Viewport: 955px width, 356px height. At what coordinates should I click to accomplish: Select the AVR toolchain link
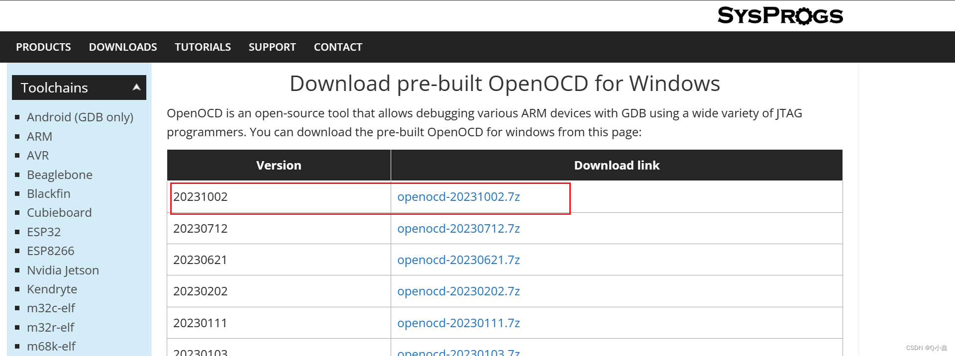point(38,155)
